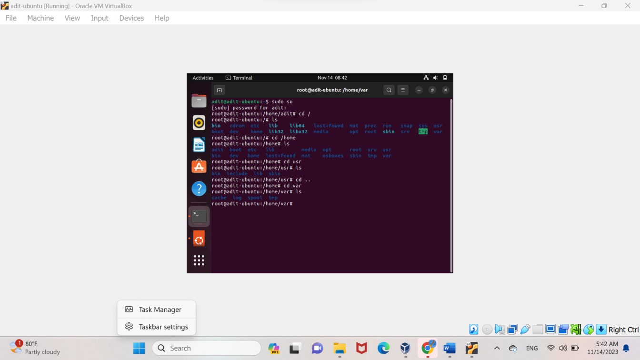Open Ubuntu volume indicator icon
Image resolution: width=640 pixels, height=360 pixels.
(x=436, y=78)
